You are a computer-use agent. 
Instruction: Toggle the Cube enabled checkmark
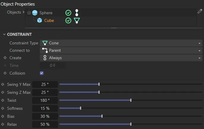68,20
